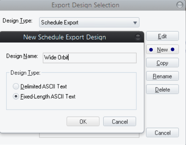Close Export Design Selection via round orb icon
The image size is (186, 145).
(180, 5)
